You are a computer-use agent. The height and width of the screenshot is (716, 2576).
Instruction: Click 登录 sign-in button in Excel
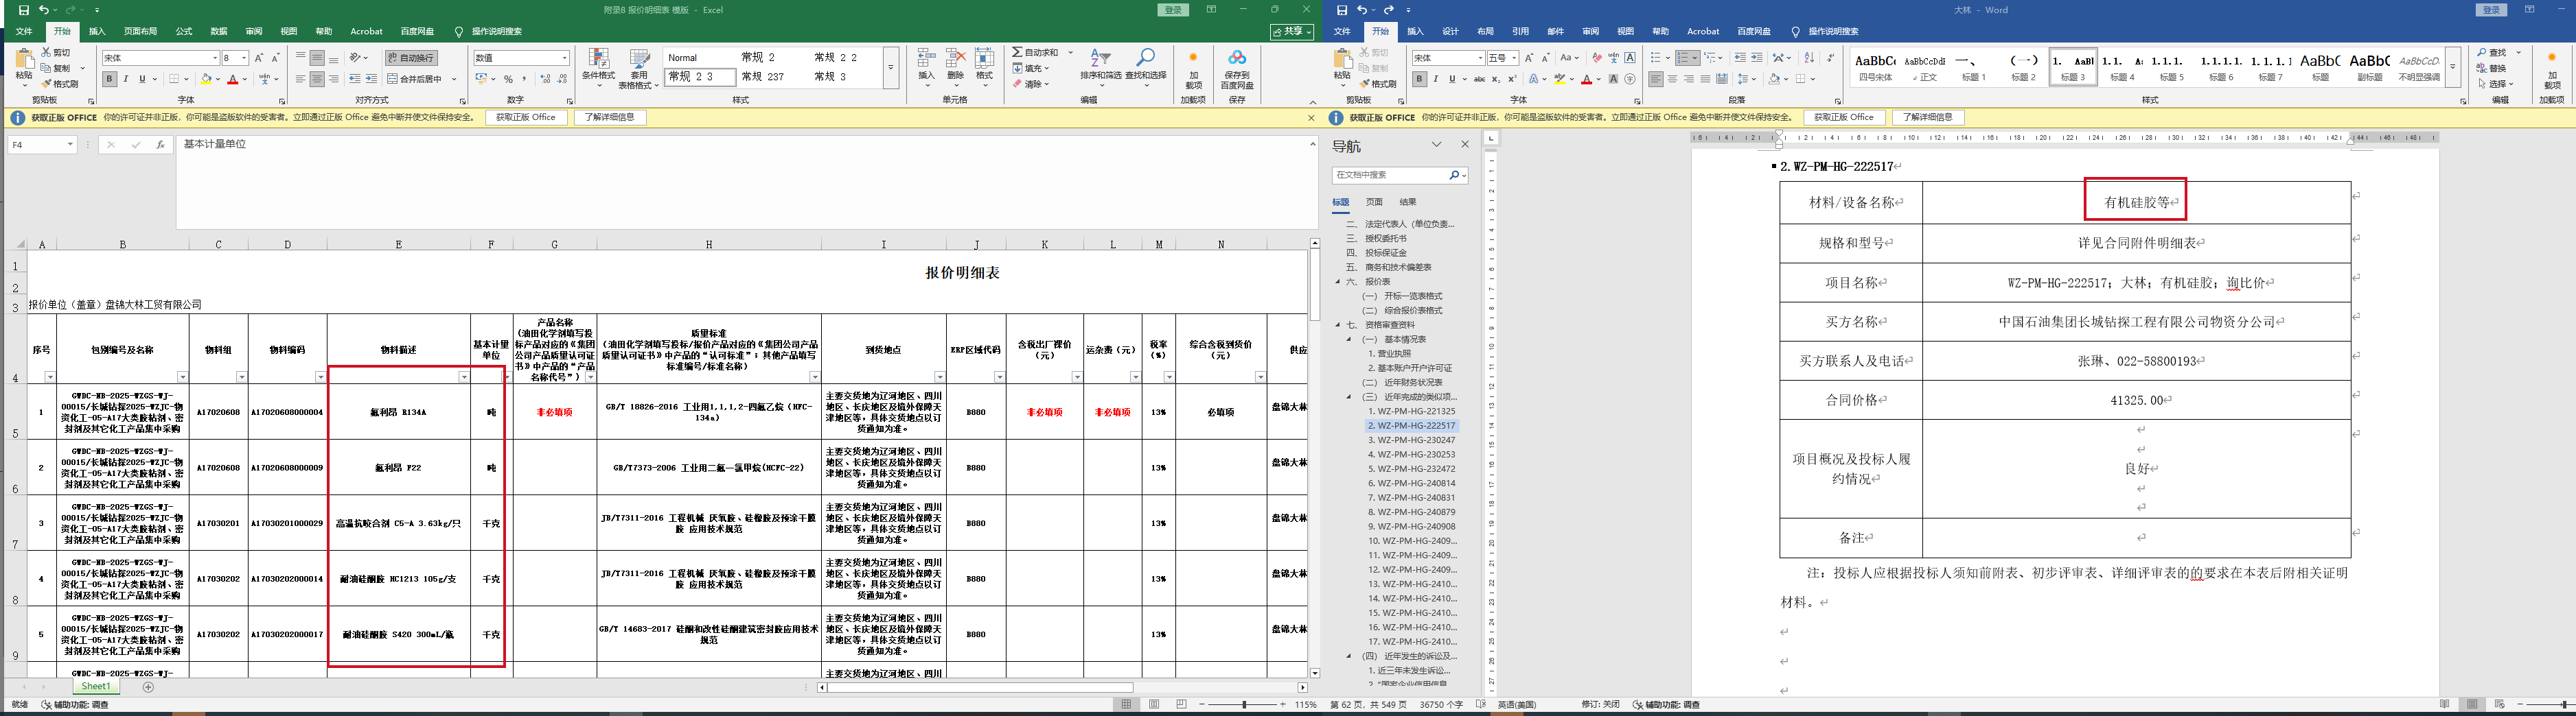(x=1173, y=10)
